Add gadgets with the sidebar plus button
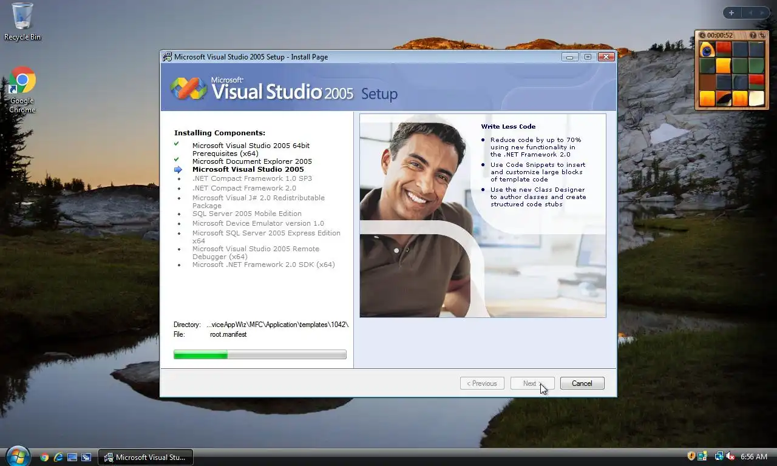 pos(731,13)
